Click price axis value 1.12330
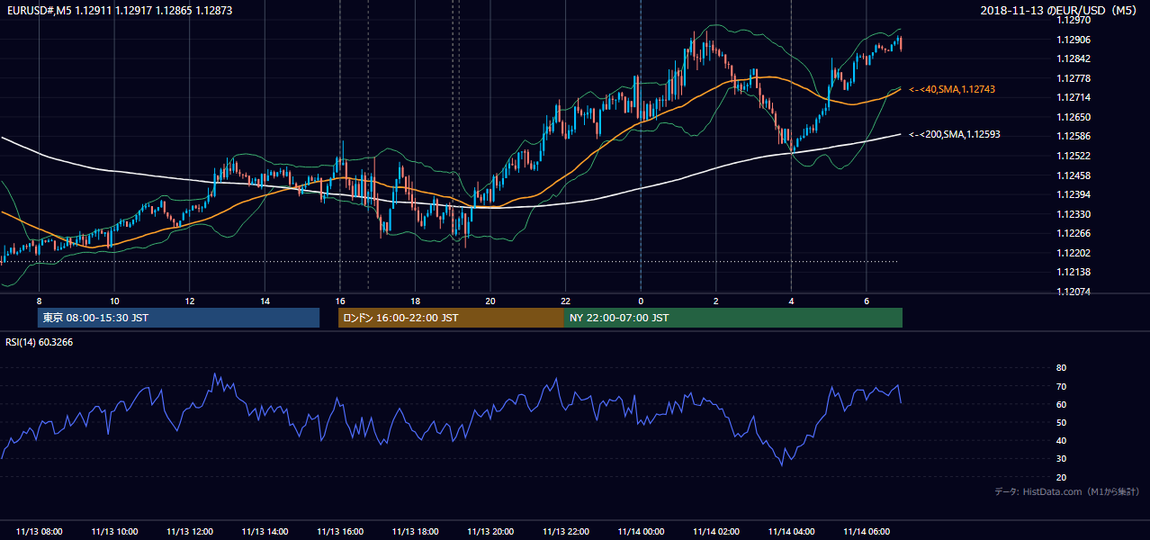 1073,214
